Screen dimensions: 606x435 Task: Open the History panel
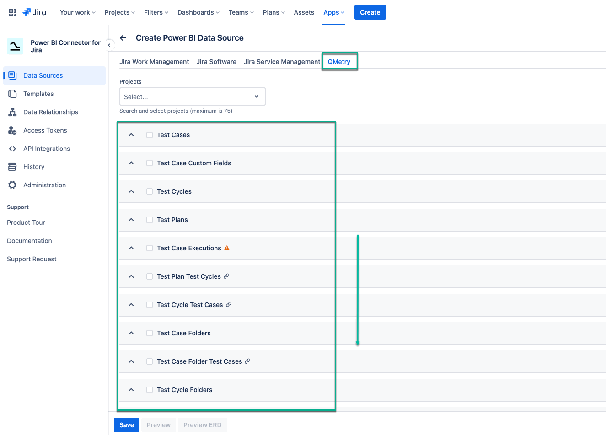coord(33,166)
